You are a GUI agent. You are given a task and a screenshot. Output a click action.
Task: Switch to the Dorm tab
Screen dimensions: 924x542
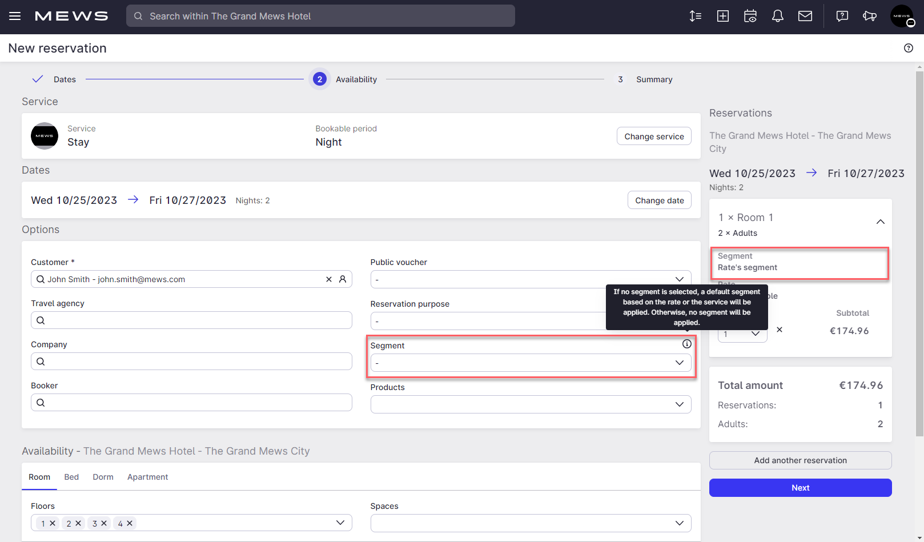coord(103,477)
